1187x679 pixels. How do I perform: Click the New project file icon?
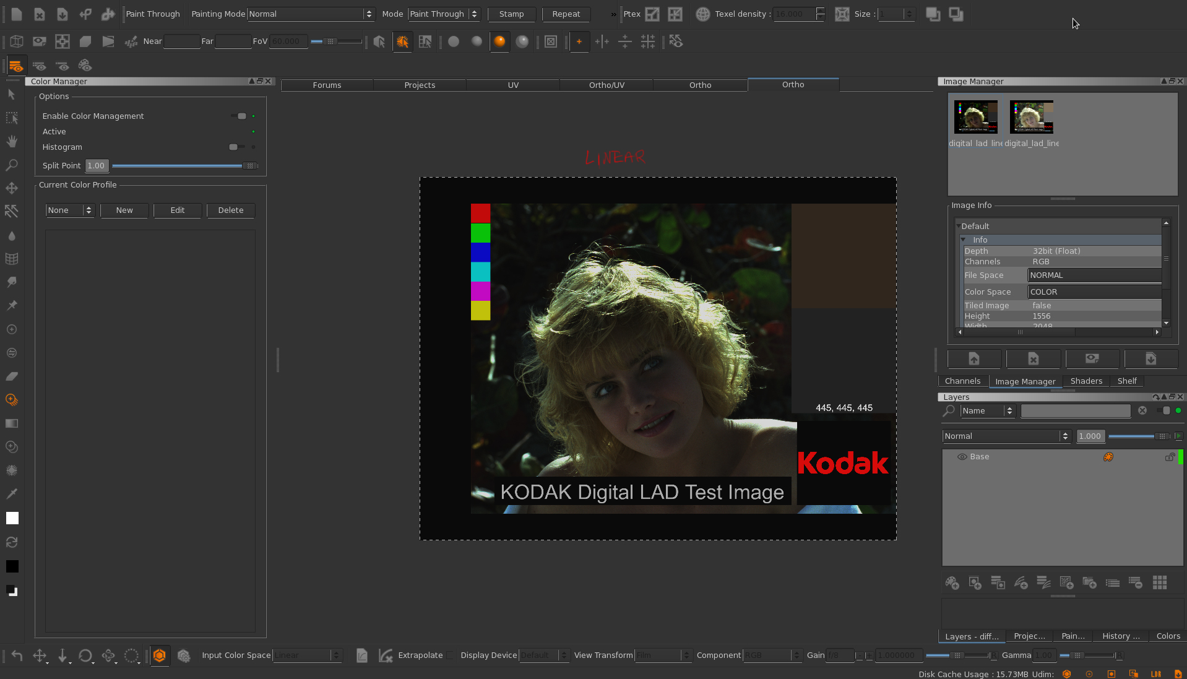17,14
